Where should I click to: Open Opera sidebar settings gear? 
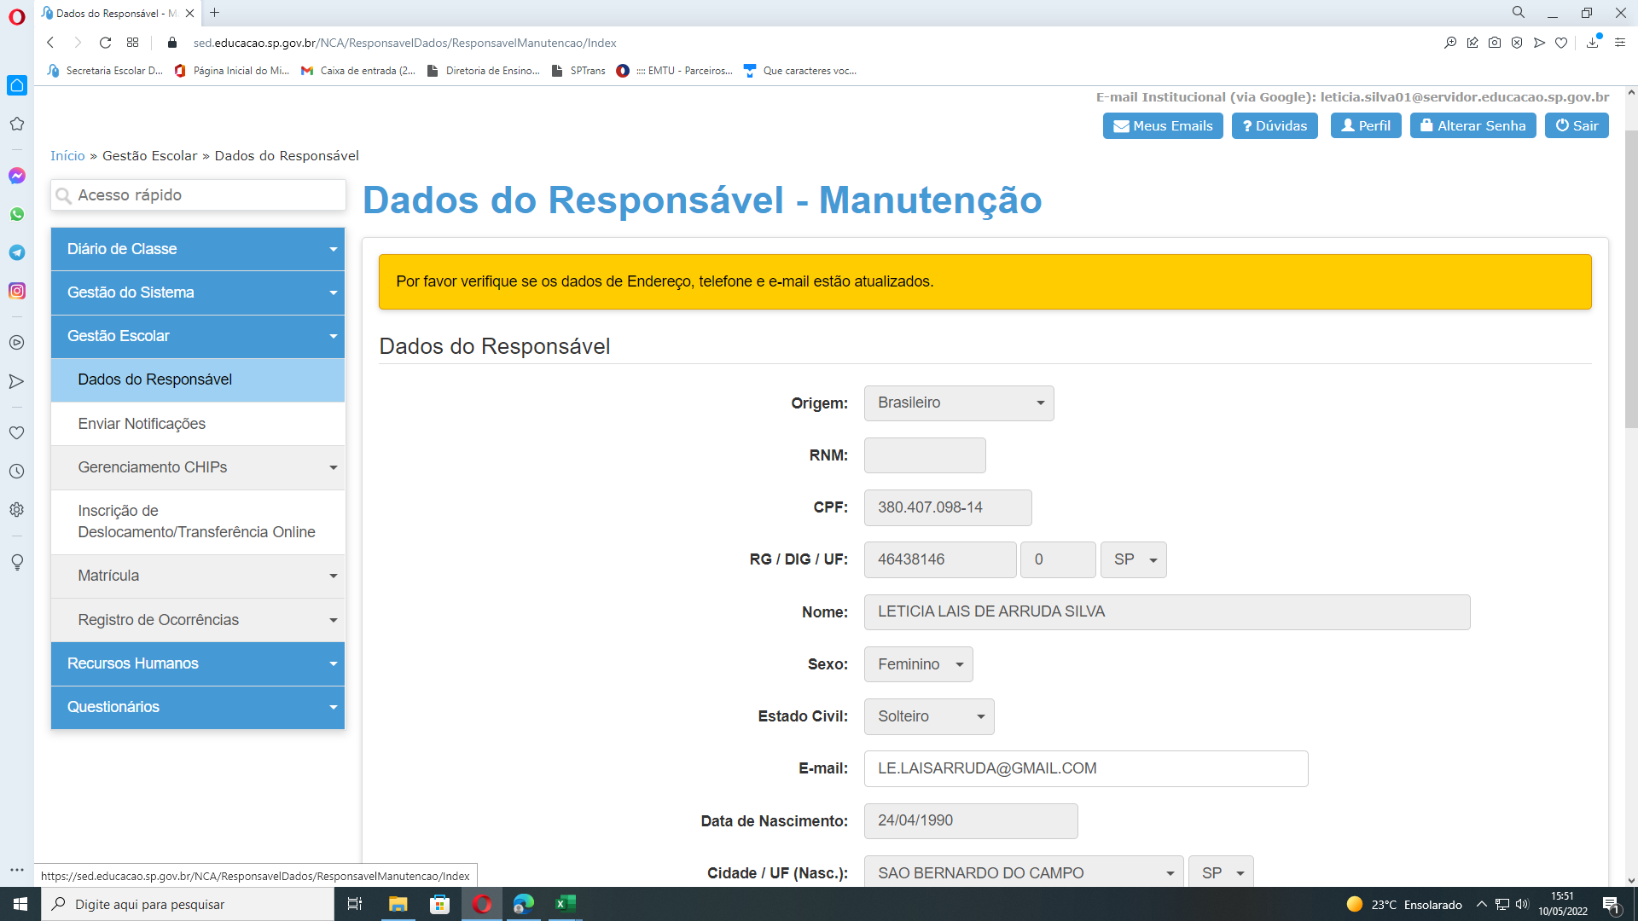click(17, 510)
